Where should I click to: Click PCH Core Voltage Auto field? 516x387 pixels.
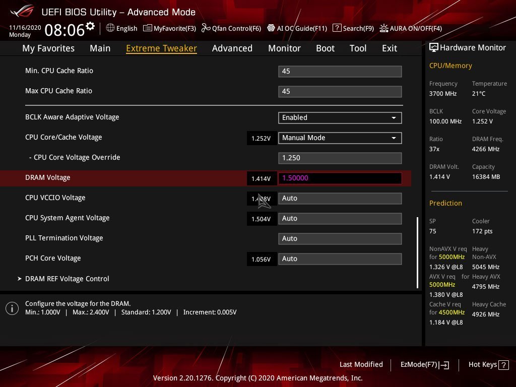(340, 259)
